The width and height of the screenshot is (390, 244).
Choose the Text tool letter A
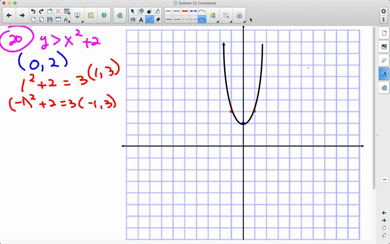point(141,19)
